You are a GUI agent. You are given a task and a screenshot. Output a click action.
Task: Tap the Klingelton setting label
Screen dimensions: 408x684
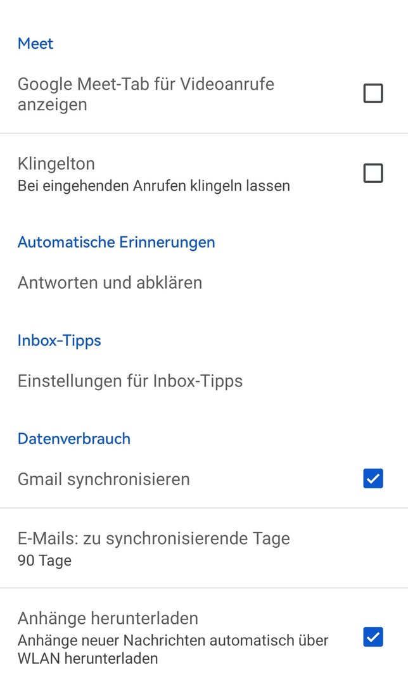point(56,163)
